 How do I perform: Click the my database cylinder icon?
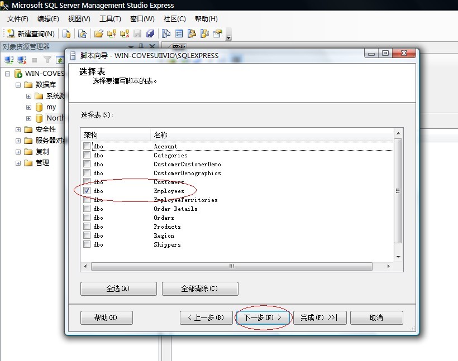(39, 107)
